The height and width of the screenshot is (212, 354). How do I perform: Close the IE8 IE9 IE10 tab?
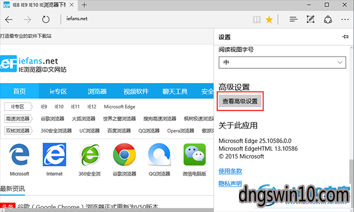pos(71,5)
